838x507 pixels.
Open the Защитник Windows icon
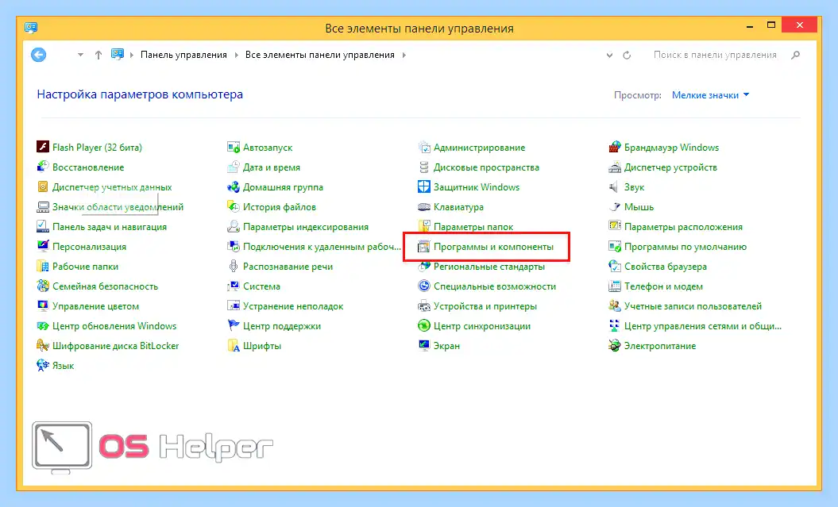(424, 186)
